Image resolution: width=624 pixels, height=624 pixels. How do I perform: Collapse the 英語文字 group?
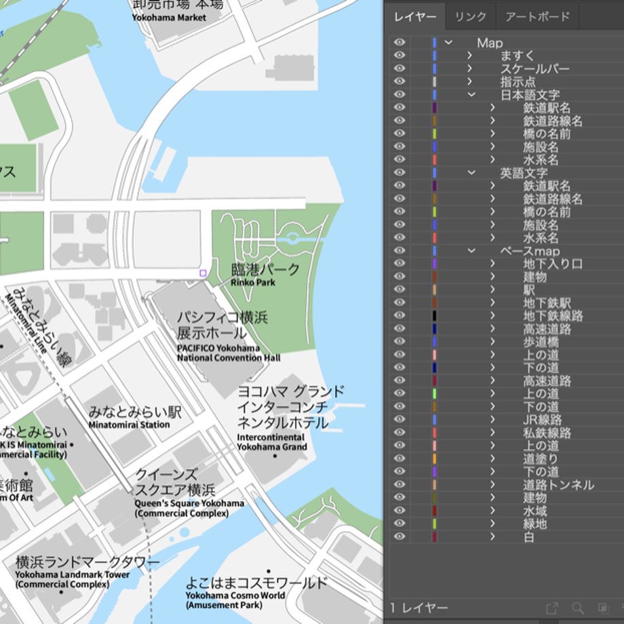point(471,172)
